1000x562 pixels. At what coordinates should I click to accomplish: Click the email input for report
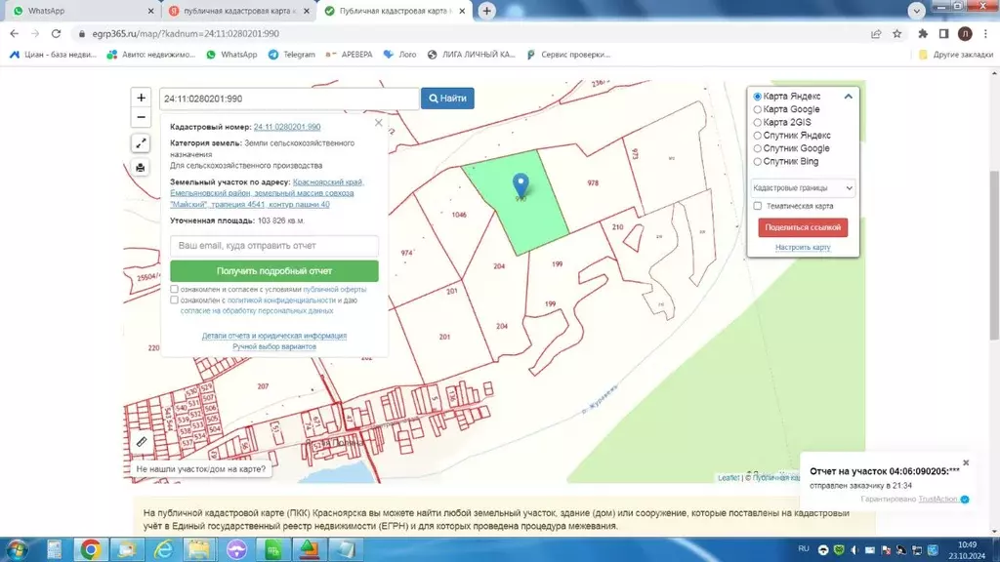click(274, 245)
